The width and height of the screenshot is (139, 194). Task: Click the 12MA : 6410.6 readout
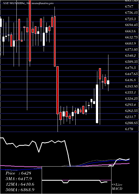coord(20,184)
